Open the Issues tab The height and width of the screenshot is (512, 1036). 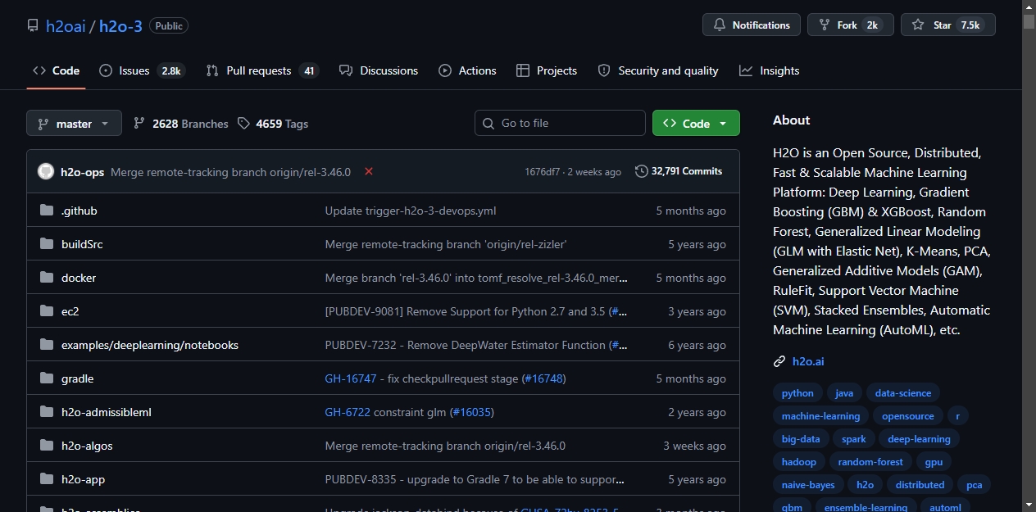pos(142,70)
